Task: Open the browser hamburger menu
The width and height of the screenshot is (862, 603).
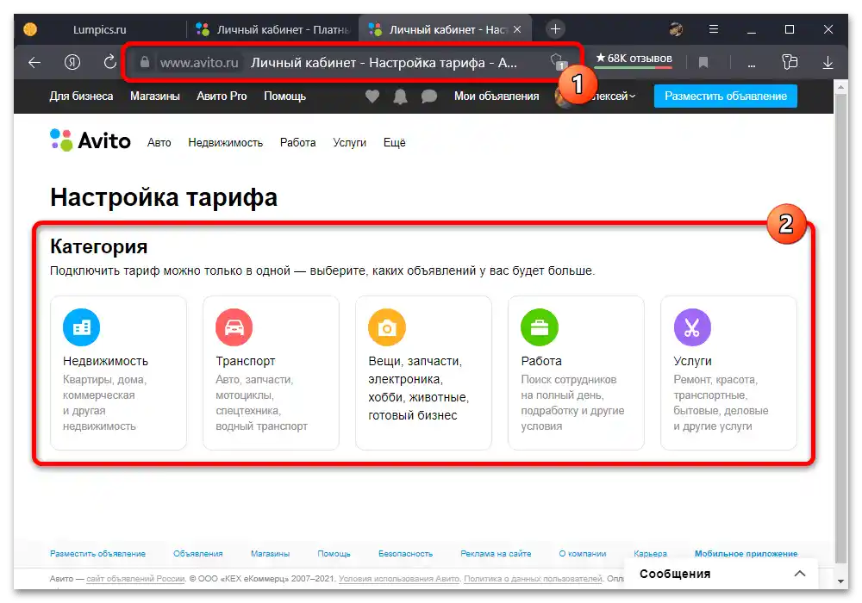Action: 714,29
